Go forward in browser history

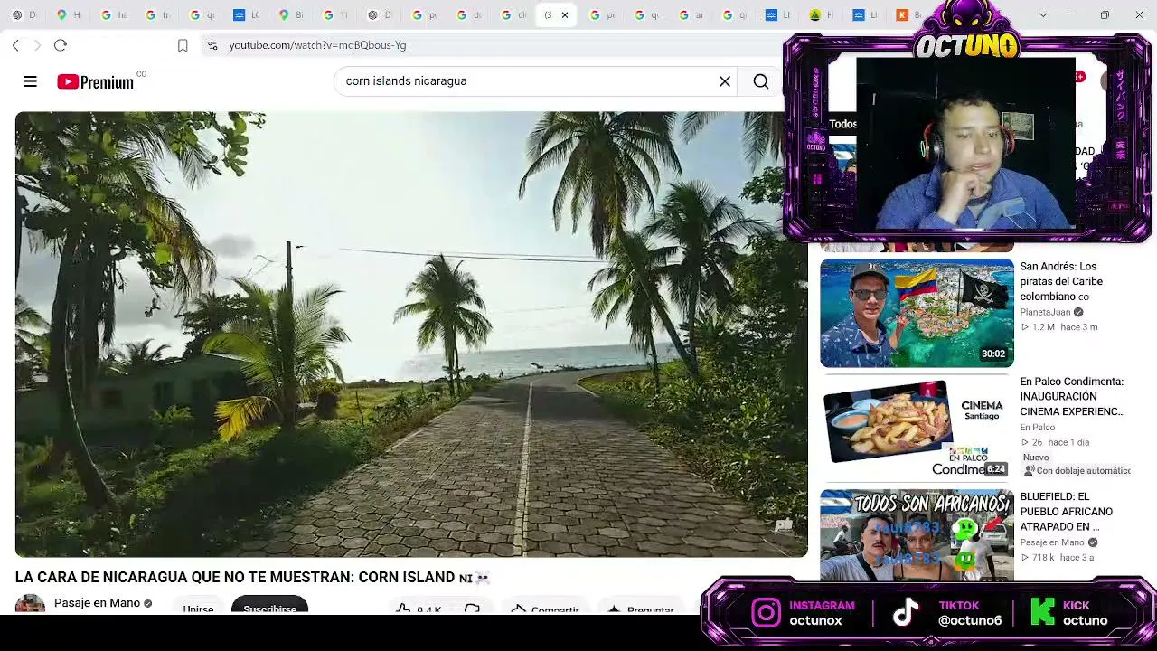click(x=37, y=45)
